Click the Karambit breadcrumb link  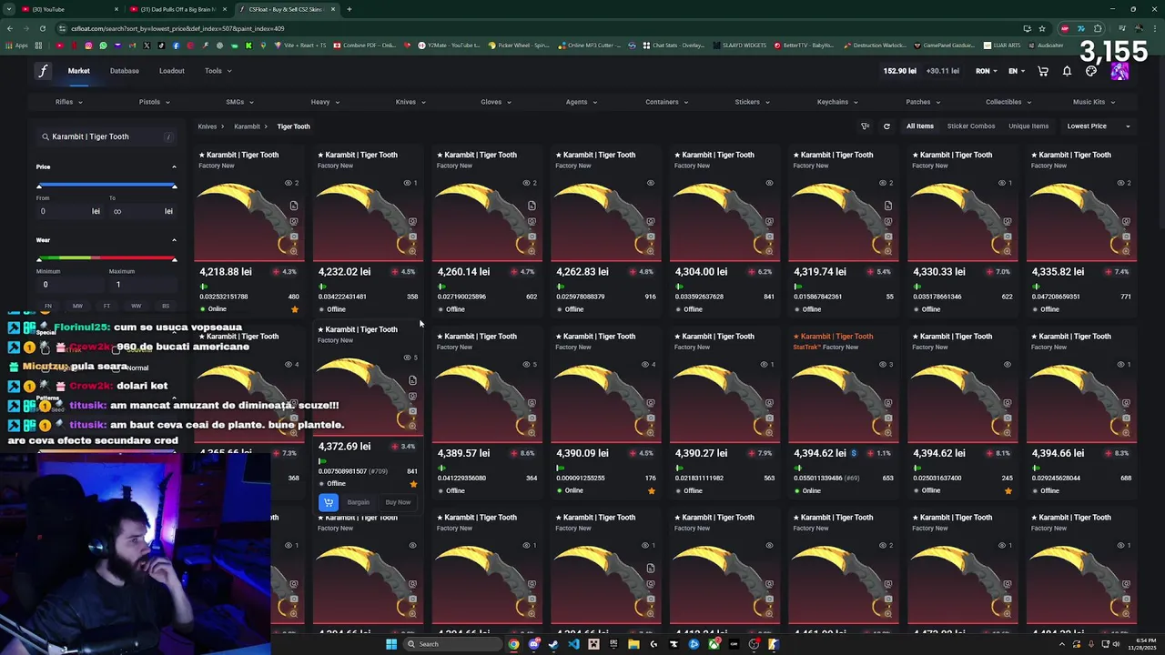(247, 126)
